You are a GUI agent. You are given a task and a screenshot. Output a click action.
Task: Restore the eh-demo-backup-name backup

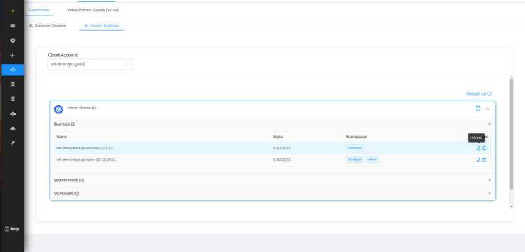[478, 160]
